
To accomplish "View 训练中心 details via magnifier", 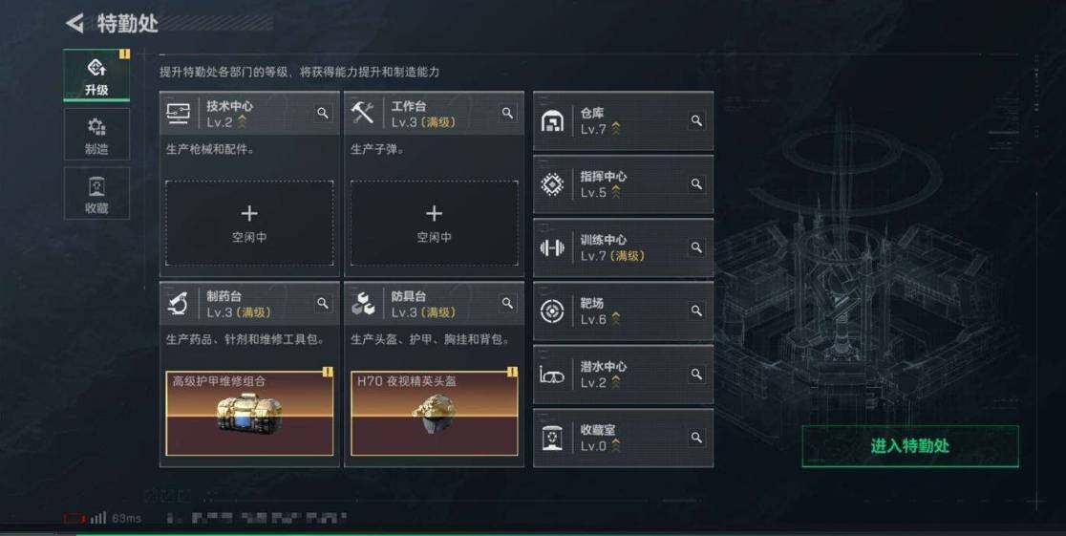I will [x=696, y=247].
